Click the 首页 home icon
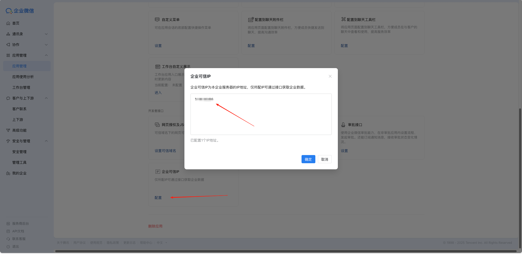 8,23
